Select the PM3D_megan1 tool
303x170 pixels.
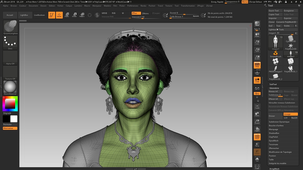[x=275, y=69]
